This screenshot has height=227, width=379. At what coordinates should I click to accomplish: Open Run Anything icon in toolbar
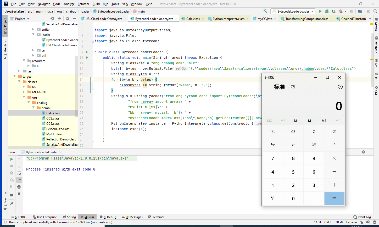click(369, 11)
